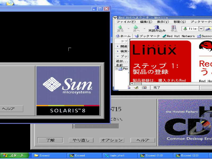Click the Per bookmark folder in sidebar
This screenshot has width=212, height=159.
[x=123, y=69]
